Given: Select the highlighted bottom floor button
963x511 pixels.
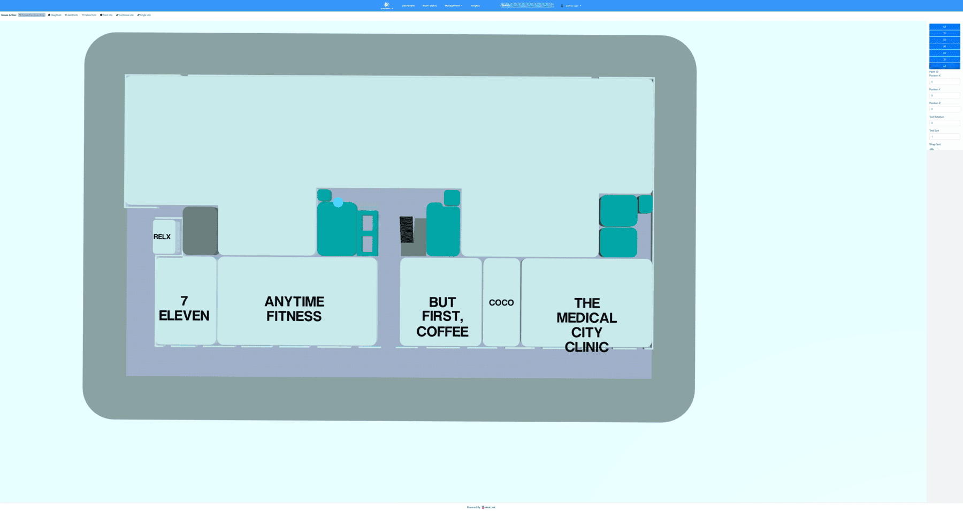Looking at the screenshot, I should click(x=944, y=66).
